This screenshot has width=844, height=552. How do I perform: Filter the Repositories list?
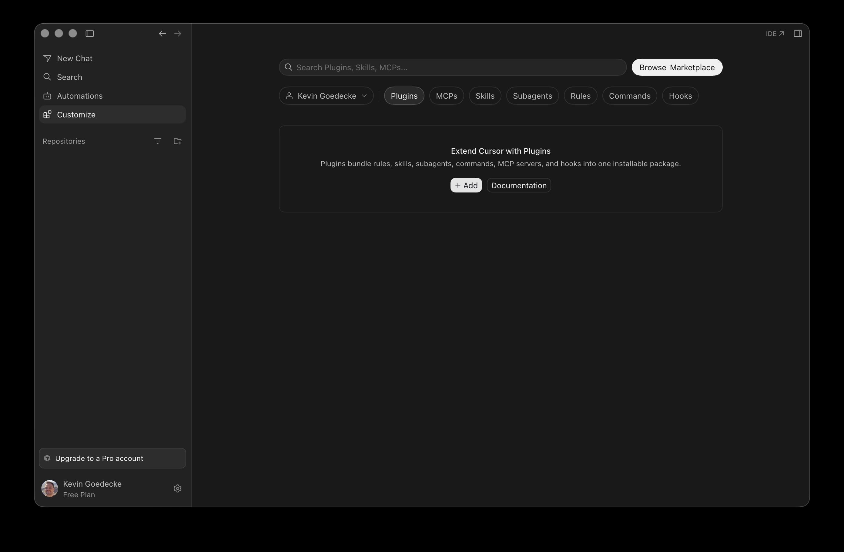tap(158, 141)
